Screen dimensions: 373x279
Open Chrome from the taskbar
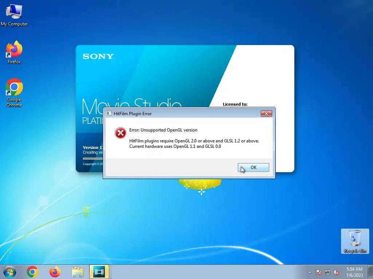[32, 272]
